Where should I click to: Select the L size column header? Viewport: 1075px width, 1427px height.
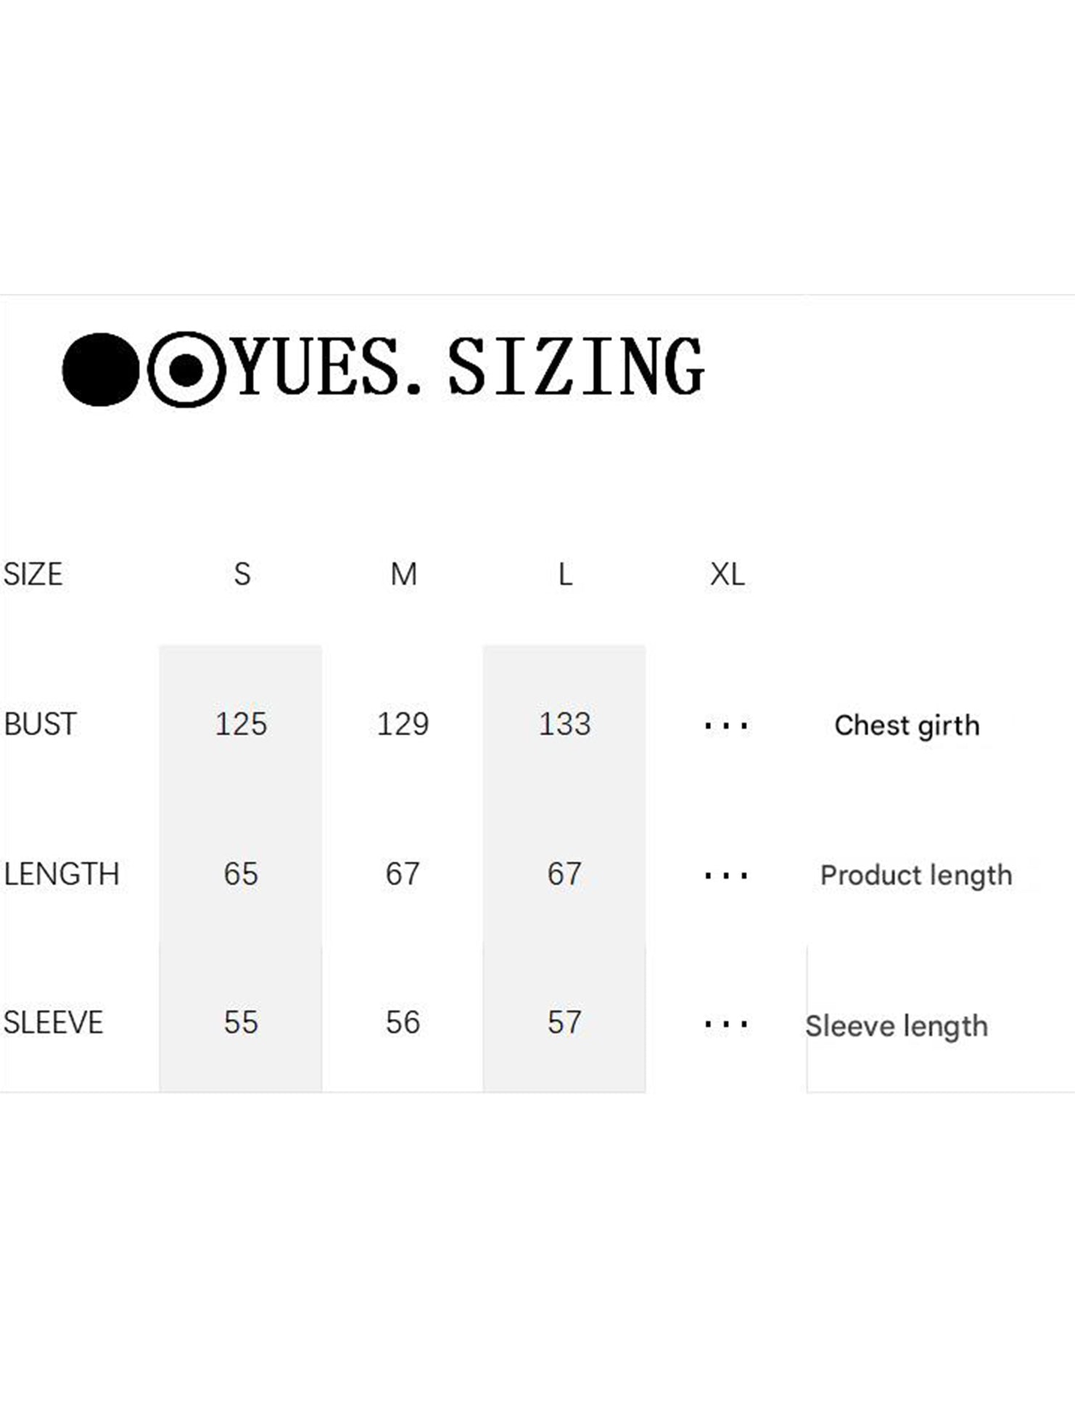pos(565,575)
